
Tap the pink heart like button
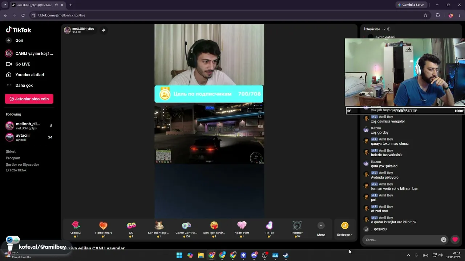tap(455, 240)
